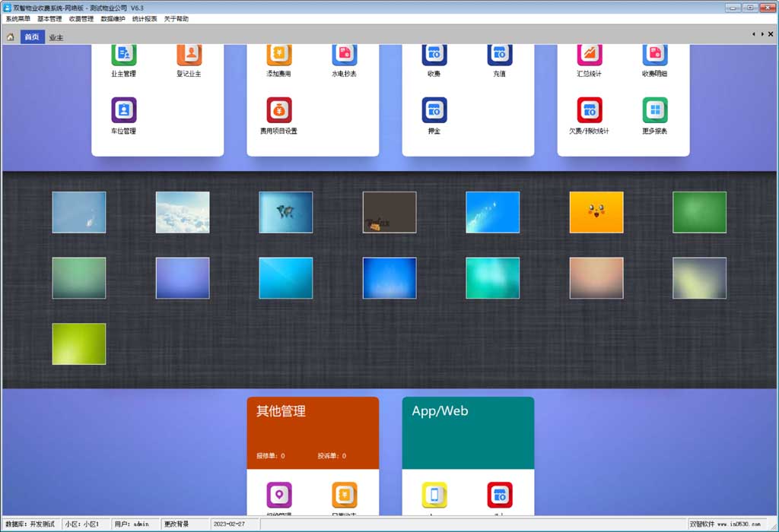The height and width of the screenshot is (532, 779).
Task: Switch to the 首页 tab
Action: 32,37
